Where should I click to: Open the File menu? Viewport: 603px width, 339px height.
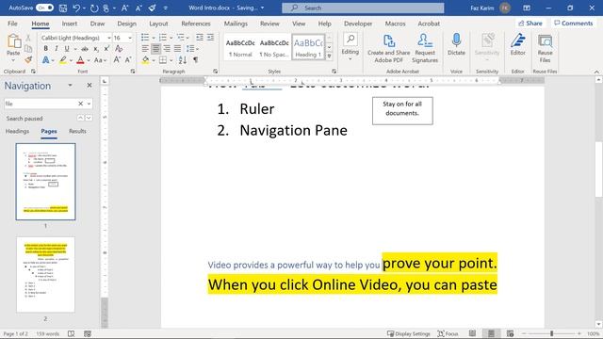[x=12, y=24]
